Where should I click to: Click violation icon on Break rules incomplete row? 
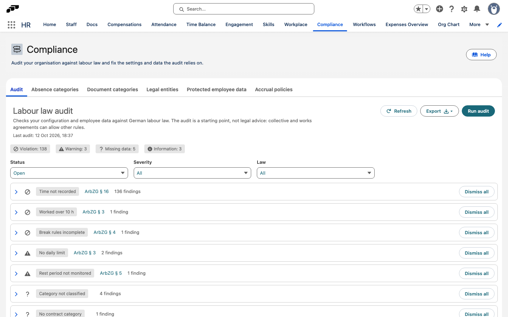(x=28, y=233)
